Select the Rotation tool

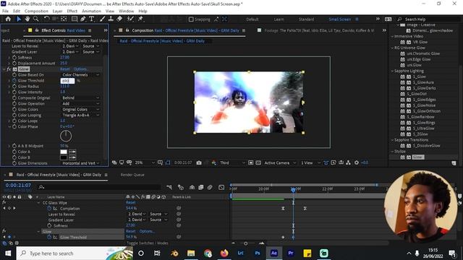coord(46,19)
